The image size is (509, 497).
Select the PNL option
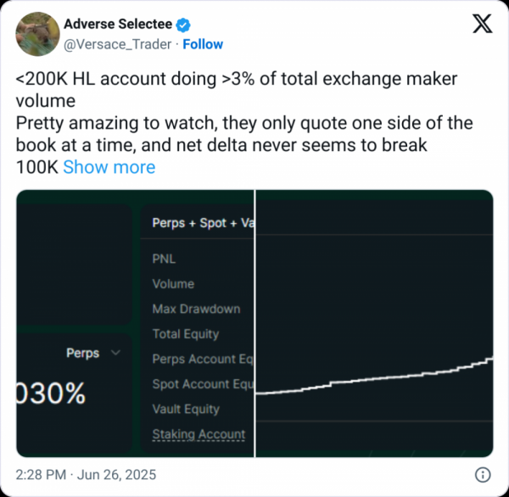coord(164,259)
